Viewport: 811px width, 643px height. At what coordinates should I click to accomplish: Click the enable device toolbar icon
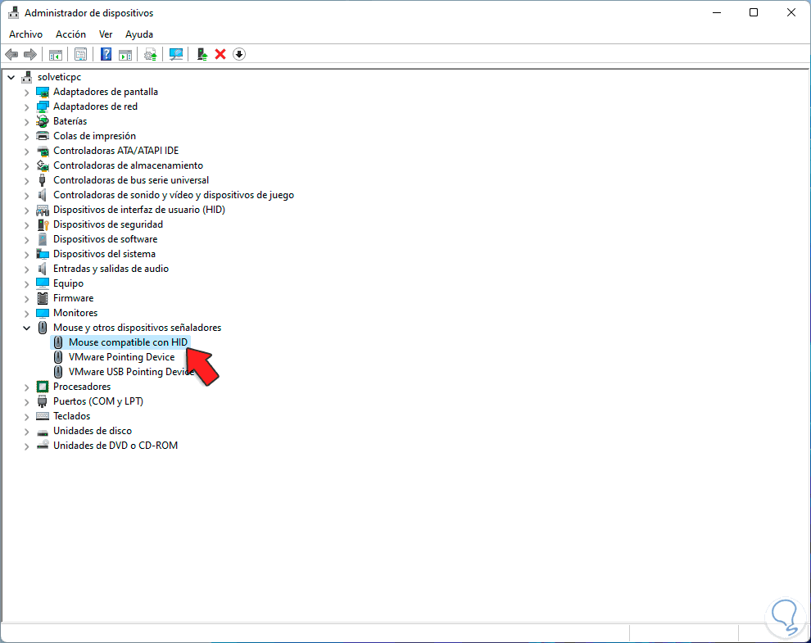point(202,54)
